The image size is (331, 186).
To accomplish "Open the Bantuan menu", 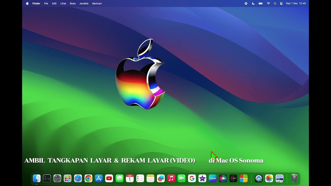I will (x=97, y=3).
